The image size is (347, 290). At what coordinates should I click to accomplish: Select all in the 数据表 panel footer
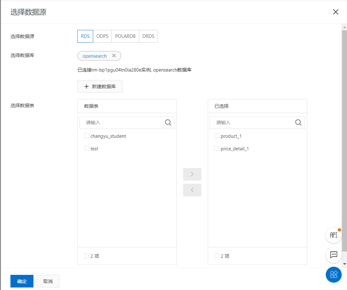coord(87,256)
